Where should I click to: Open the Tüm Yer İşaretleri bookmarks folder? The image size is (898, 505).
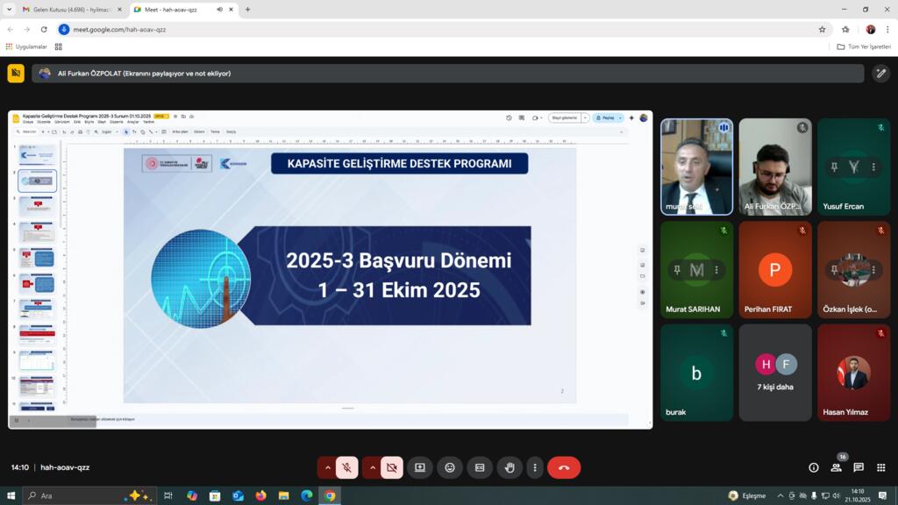(x=864, y=46)
